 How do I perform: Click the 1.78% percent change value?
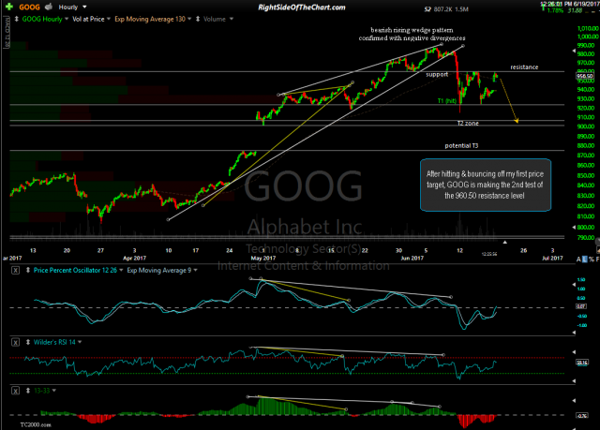coord(555,10)
